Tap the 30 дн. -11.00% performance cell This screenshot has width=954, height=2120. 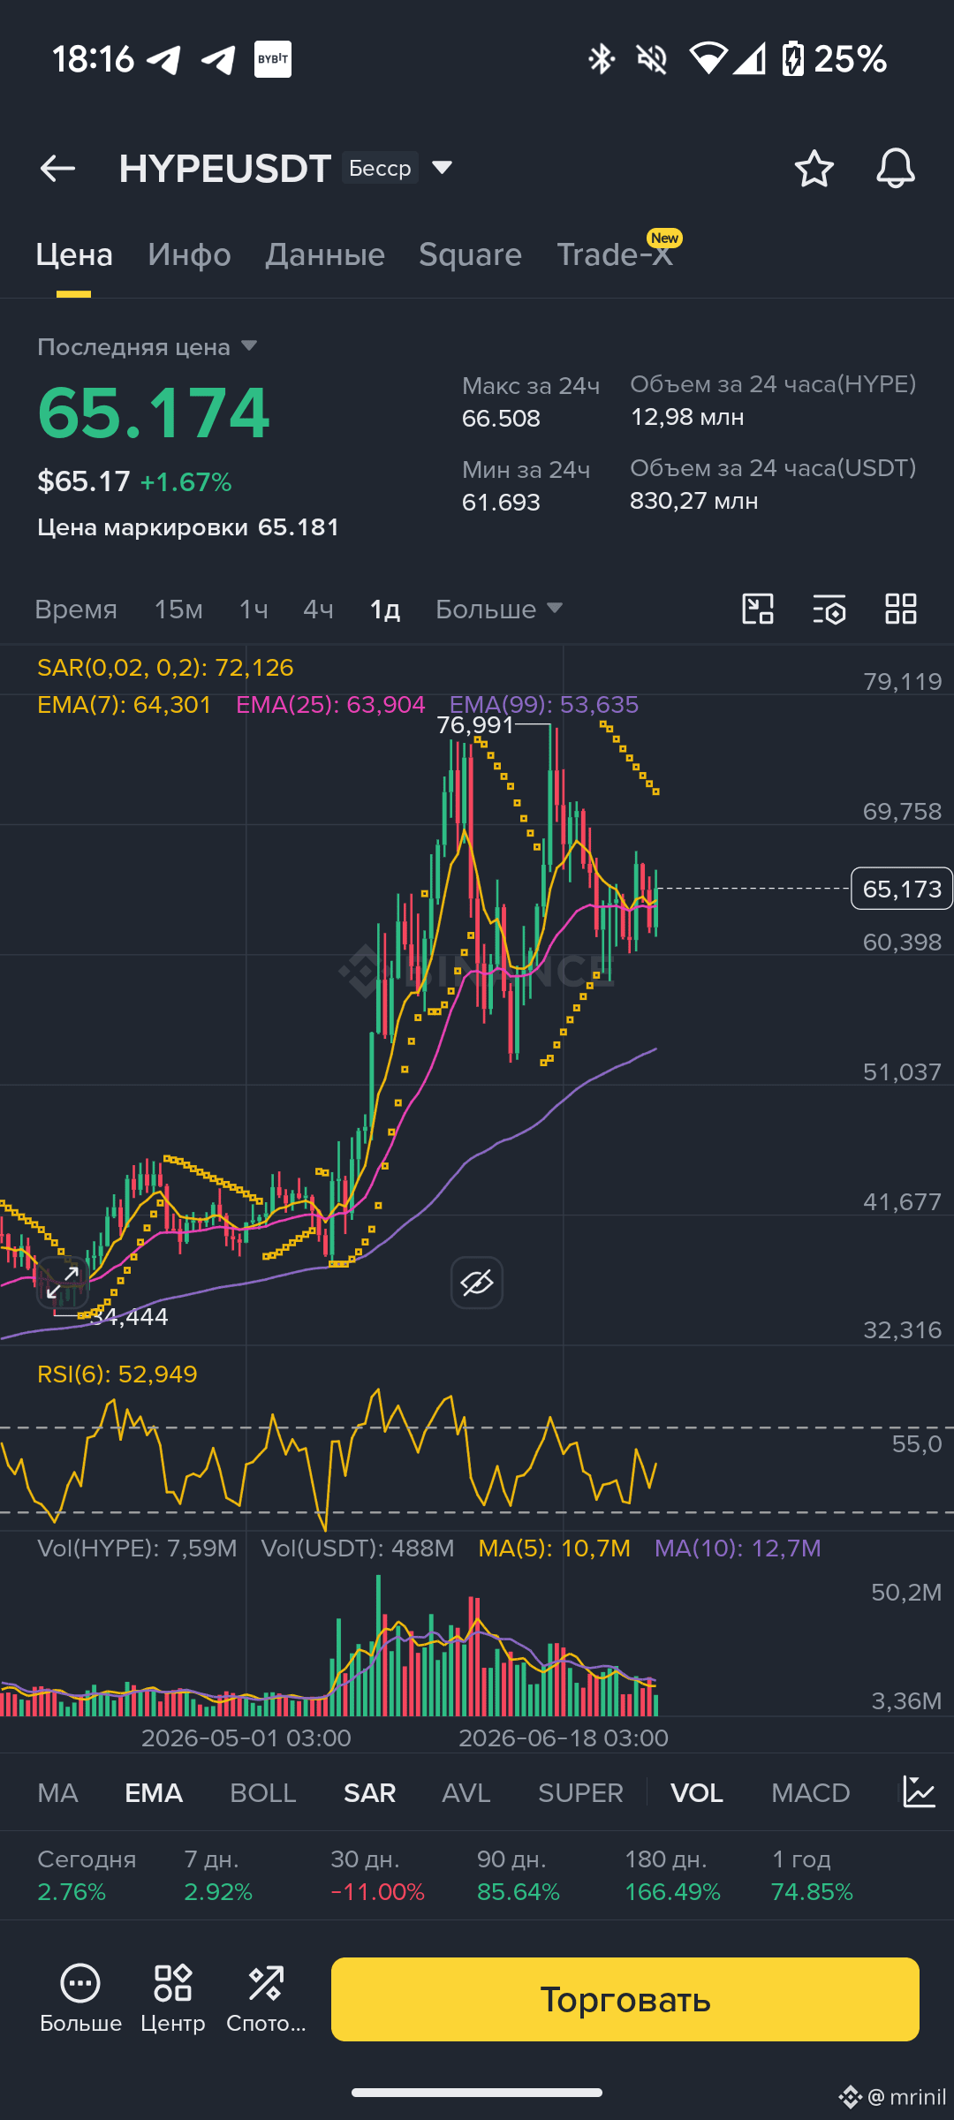coord(377,1875)
